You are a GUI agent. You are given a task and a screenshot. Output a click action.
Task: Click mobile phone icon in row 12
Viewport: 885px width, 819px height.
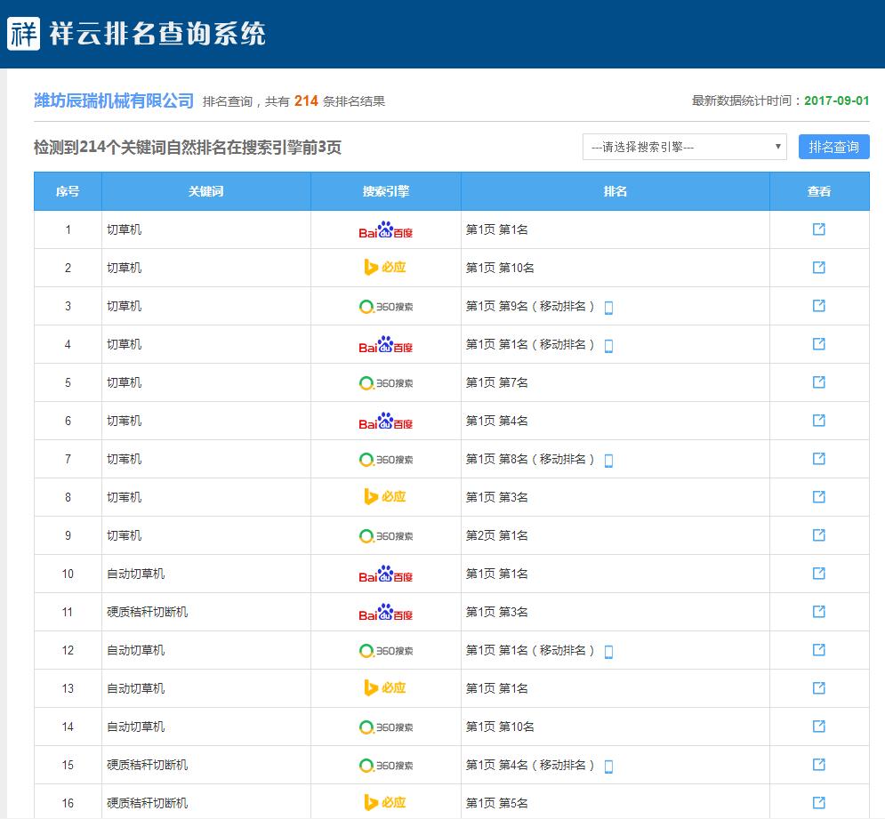click(608, 652)
